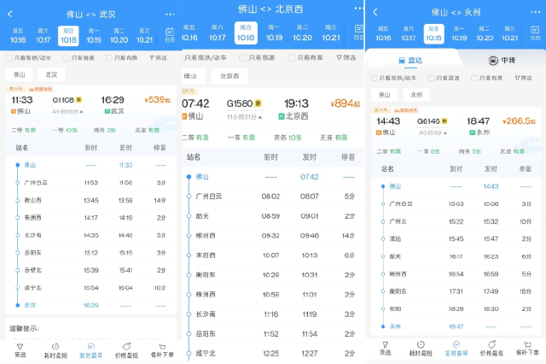Screen dimensions: 546x364
Task: Go back from 佛山-武汉 screen
Action: (10, 14)
